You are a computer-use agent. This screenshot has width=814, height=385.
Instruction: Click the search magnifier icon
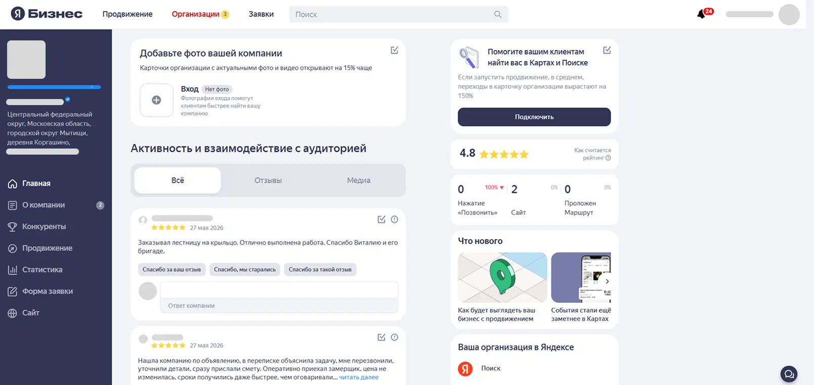click(498, 14)
